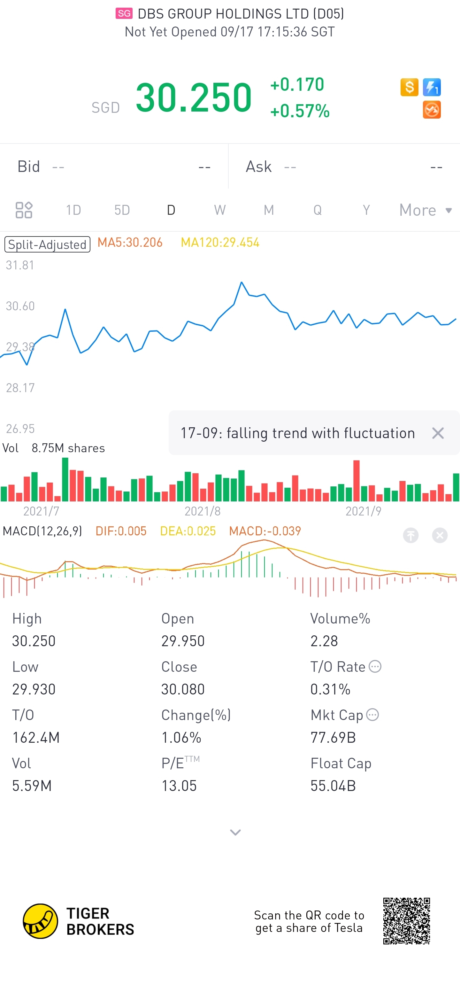Image resolution: width=460 pixels, height=992 pixels.
Task: Show T/O Rate info tooltip
Action: click(x=375, y=667)
